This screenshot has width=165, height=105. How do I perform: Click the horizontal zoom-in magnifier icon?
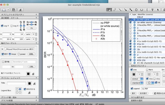[x=36, y=22]
